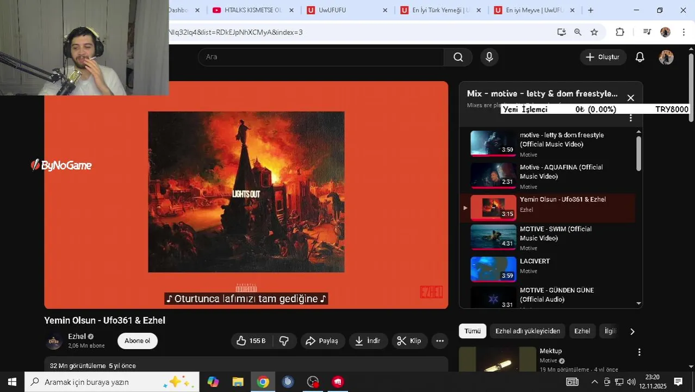
Task: Open a new browser tab
Action: (591, 10)
